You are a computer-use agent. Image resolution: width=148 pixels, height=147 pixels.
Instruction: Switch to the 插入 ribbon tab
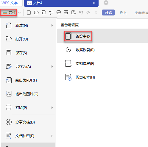click(123, 12)
